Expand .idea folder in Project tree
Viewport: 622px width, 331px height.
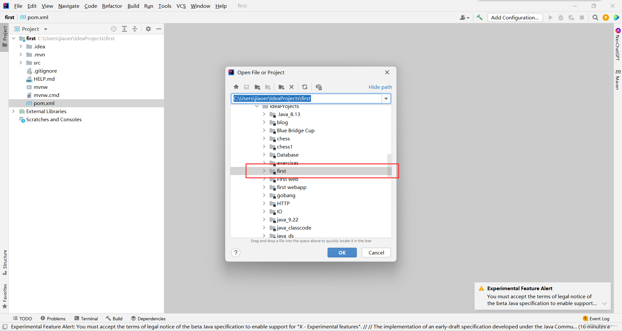click(21, 46)
